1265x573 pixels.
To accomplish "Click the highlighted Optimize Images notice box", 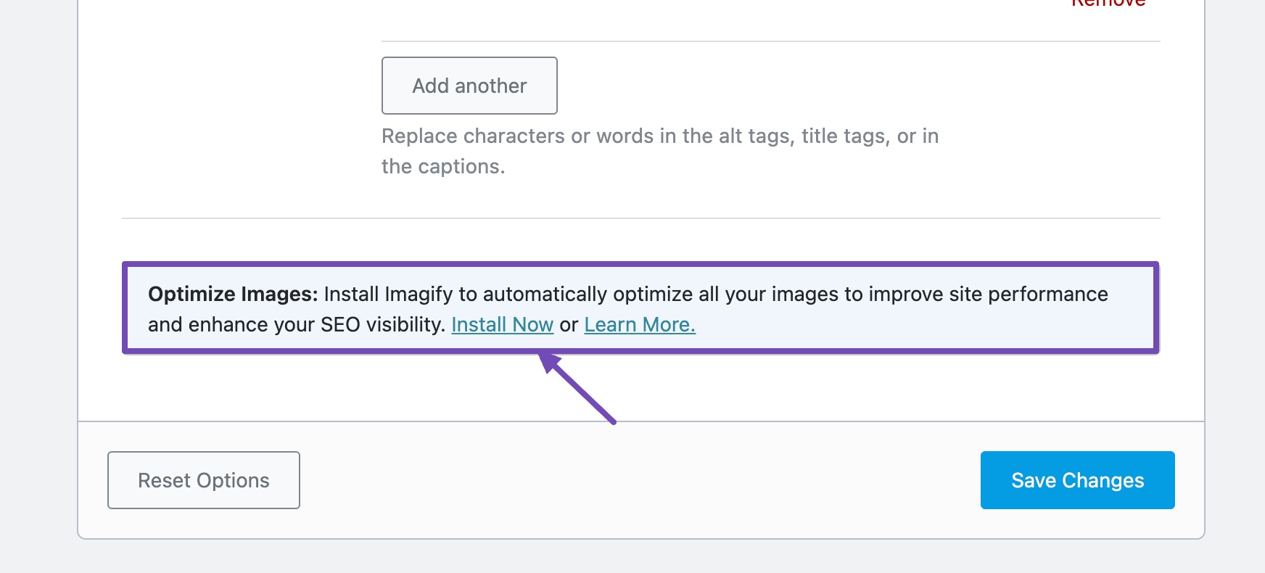I will 642,308.
